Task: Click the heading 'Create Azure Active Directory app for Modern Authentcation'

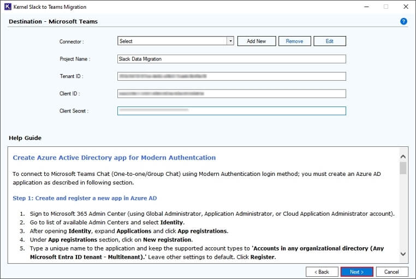Action: coord(114,158)
